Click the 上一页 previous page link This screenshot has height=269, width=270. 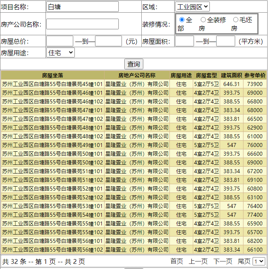(x=198, y=261)
